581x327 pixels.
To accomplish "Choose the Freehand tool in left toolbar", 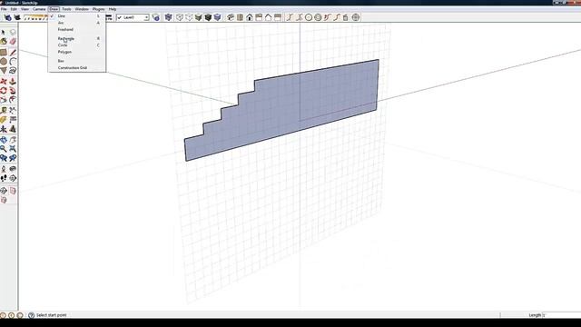I will [13, 71].
